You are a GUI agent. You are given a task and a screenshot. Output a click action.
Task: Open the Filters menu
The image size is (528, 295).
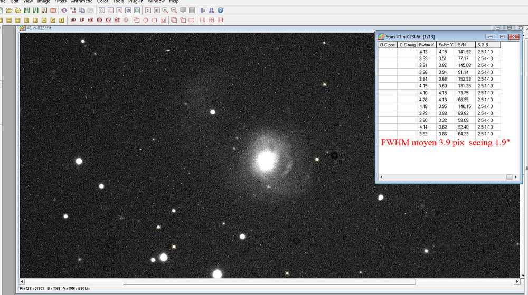61,2
